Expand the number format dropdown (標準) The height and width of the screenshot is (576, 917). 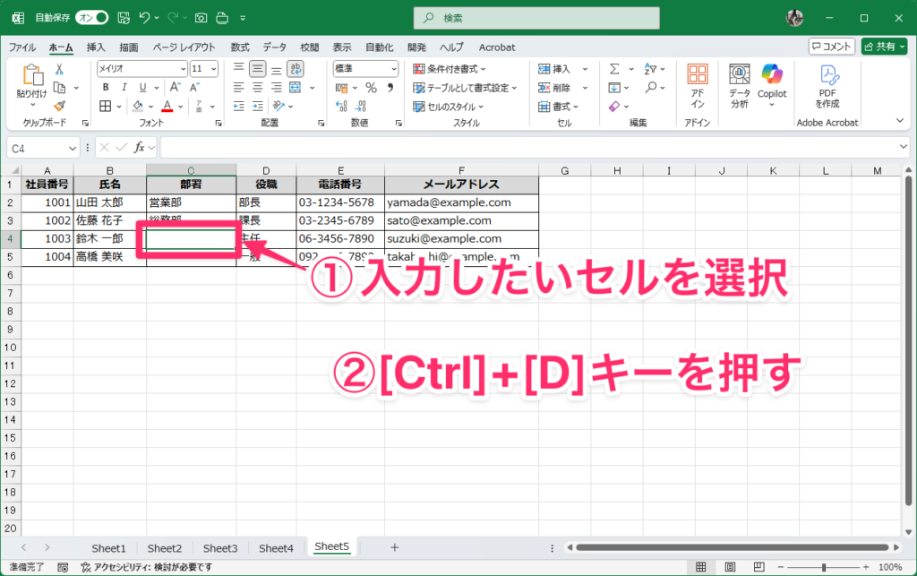(393, 69)
